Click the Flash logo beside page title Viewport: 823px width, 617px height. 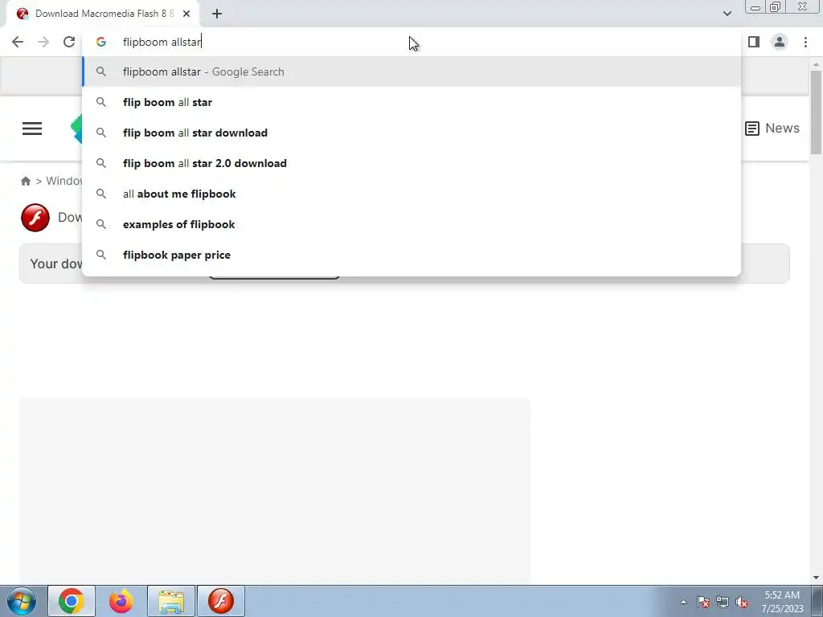(x=35, y=217)
